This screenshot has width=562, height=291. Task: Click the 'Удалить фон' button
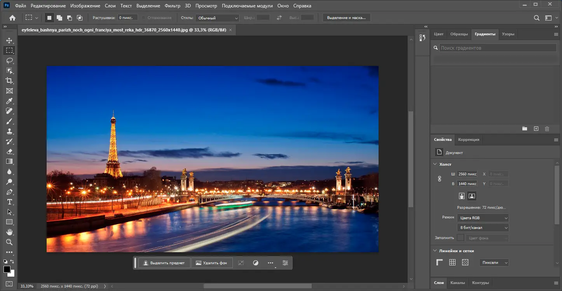click(212, 263)
